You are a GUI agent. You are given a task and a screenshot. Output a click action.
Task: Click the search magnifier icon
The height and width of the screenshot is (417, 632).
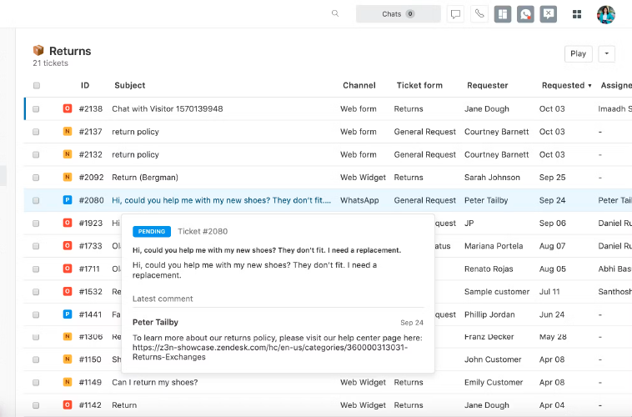point(335,14)
